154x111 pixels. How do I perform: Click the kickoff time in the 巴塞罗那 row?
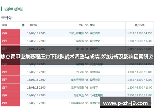click(x=36, y=41)
